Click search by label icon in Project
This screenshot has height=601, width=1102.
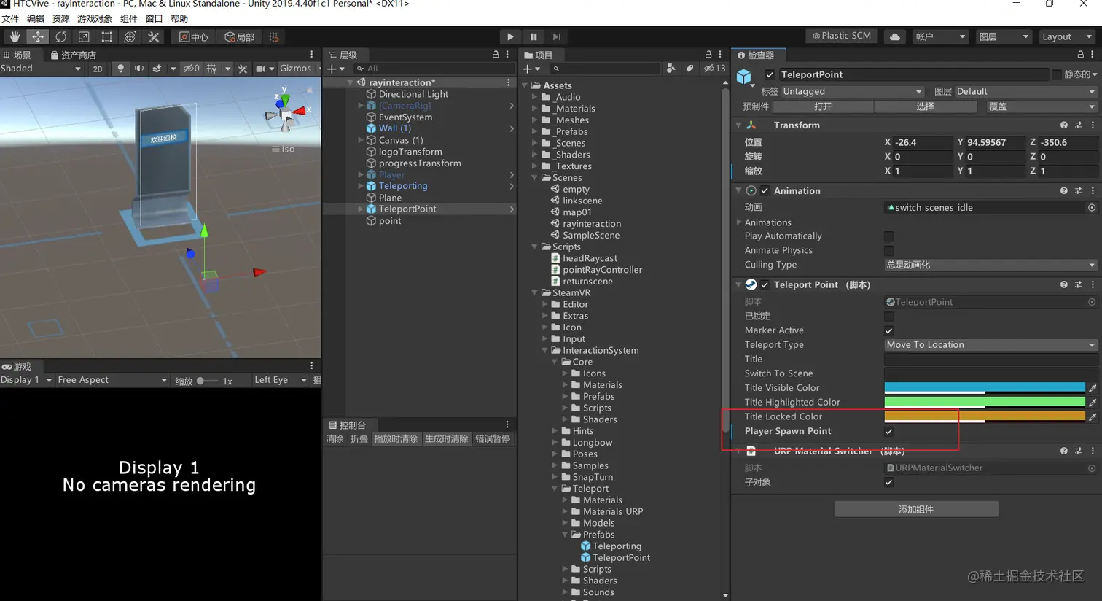tap(689, 69)
